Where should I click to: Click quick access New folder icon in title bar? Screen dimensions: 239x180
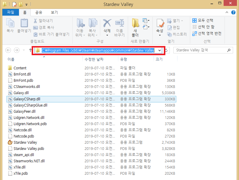[21, 4]
